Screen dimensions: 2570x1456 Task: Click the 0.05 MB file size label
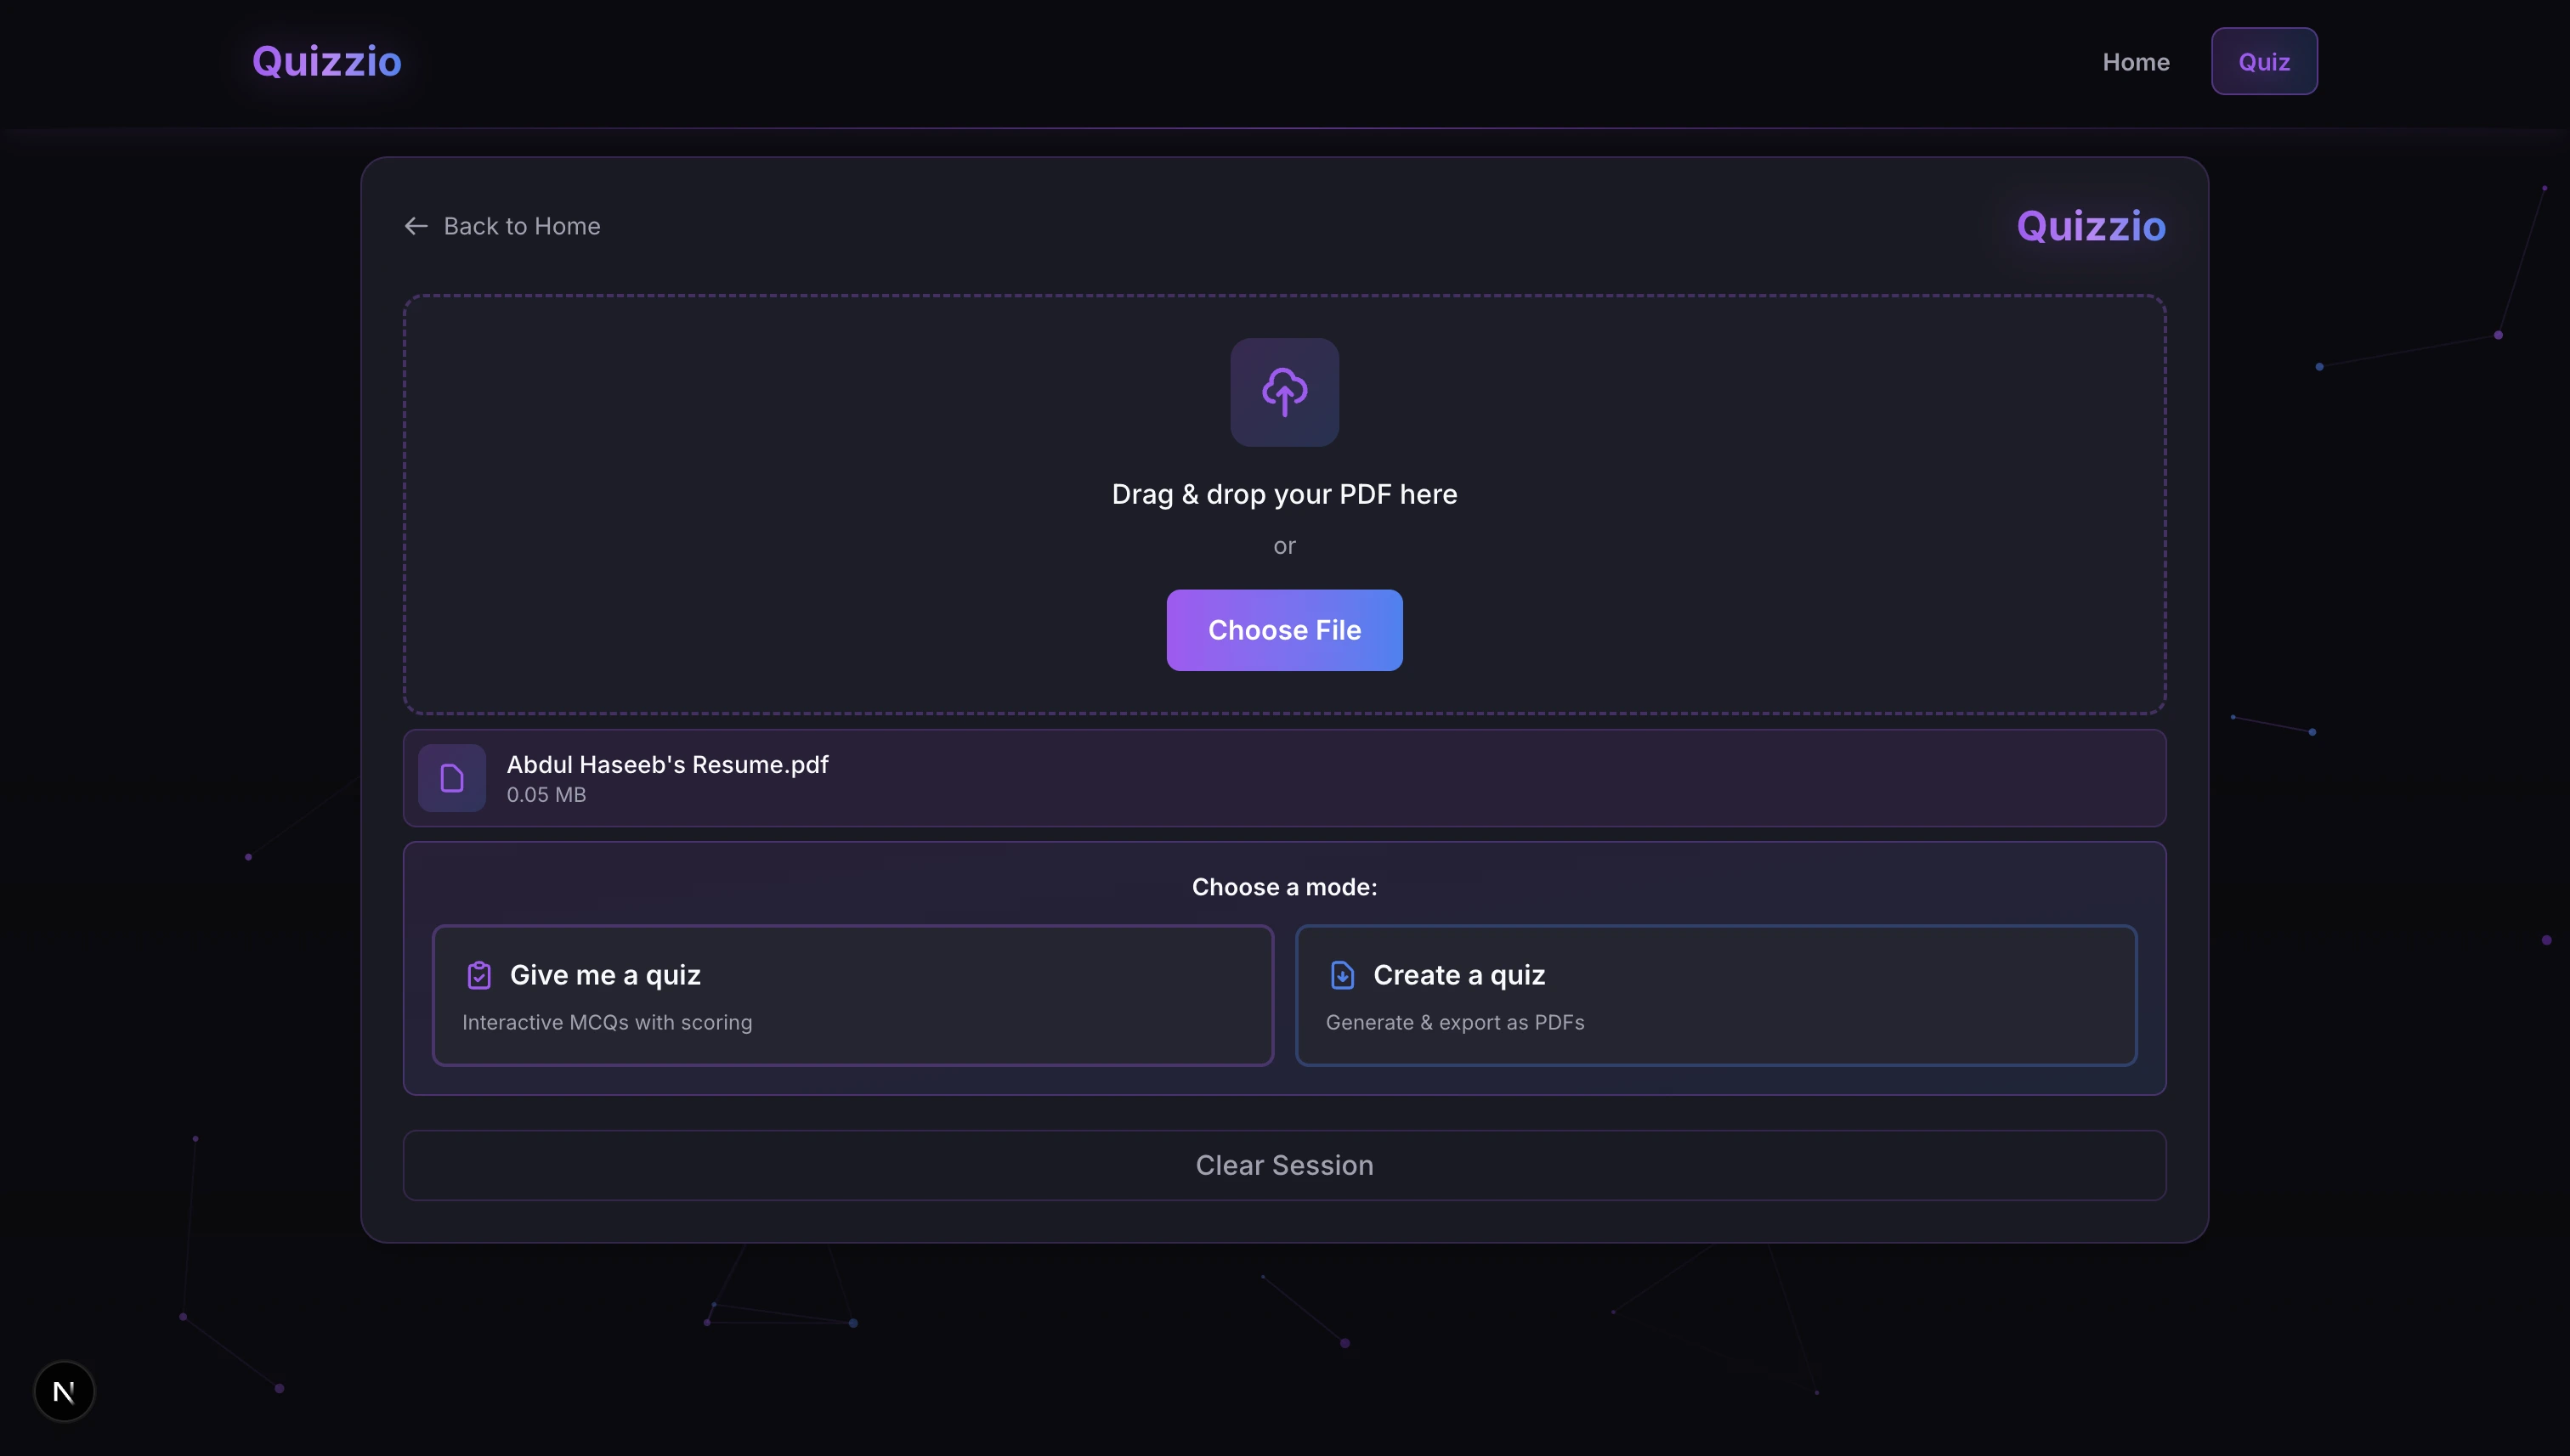(546, 795)
